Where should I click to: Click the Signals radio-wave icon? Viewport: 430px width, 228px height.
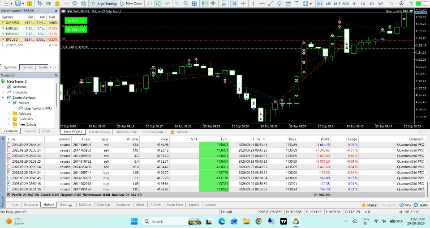[x=66, y=4]
